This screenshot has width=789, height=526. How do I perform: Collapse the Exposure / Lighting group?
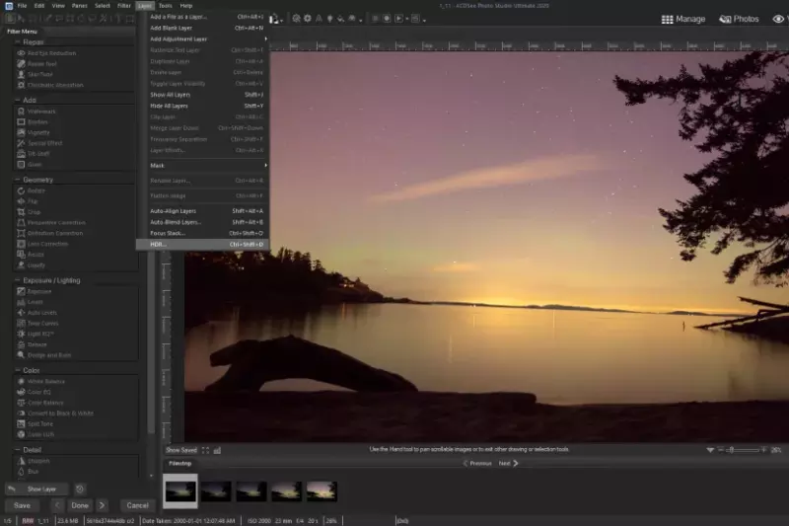(x=18, y=280)
